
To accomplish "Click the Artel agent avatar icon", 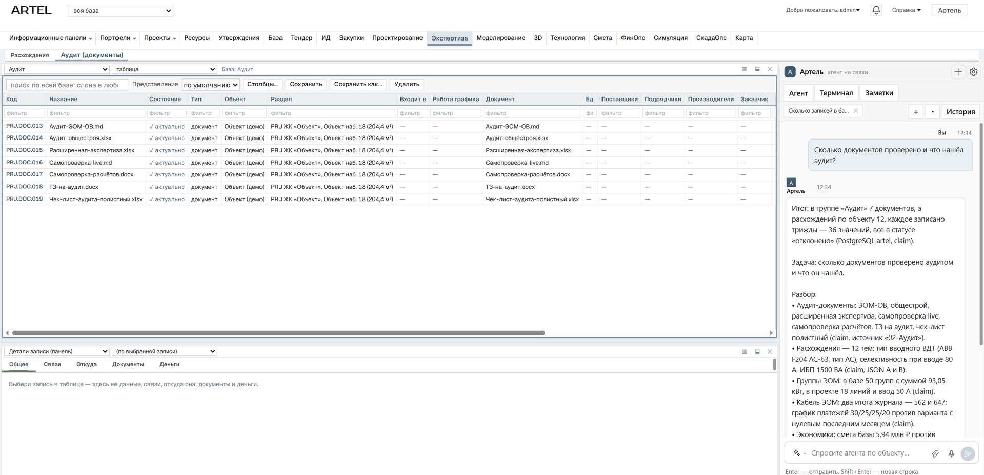I will (x=790, y=72).
